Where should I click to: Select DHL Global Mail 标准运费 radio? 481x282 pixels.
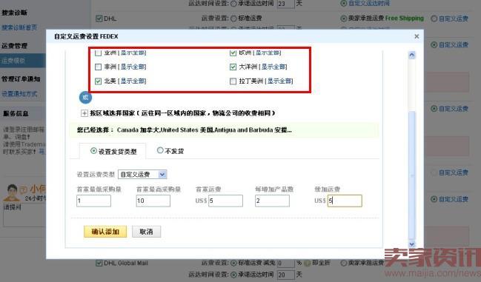[x=233, y=263]
